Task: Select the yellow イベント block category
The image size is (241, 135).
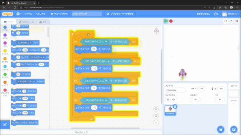Action: coord(5,52)
